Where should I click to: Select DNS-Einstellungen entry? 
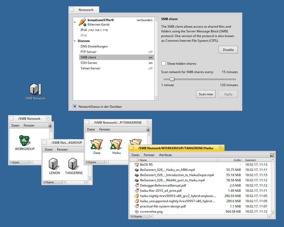[x=117, y=46]
